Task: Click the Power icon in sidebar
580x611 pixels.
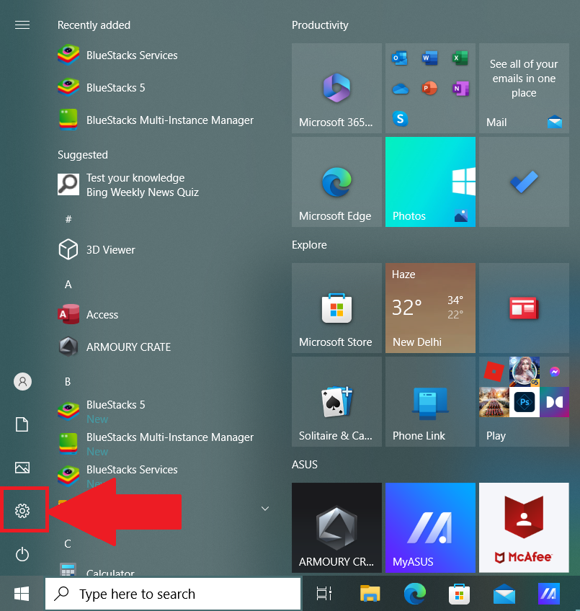Action: coord(22,554)
